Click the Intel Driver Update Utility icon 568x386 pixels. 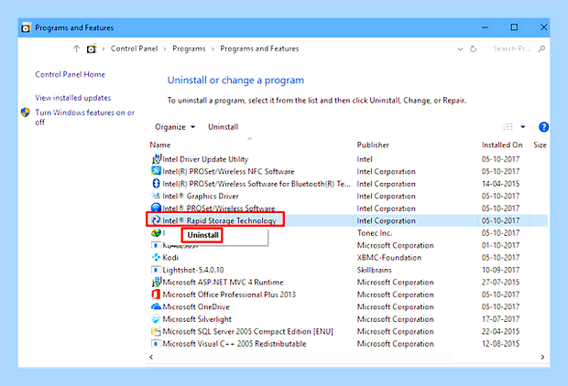point(156,159)
